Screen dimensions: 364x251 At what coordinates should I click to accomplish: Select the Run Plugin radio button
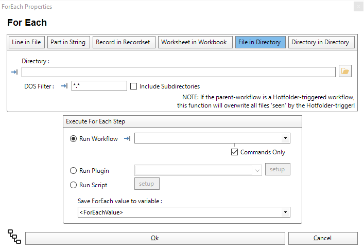point(73,171)
